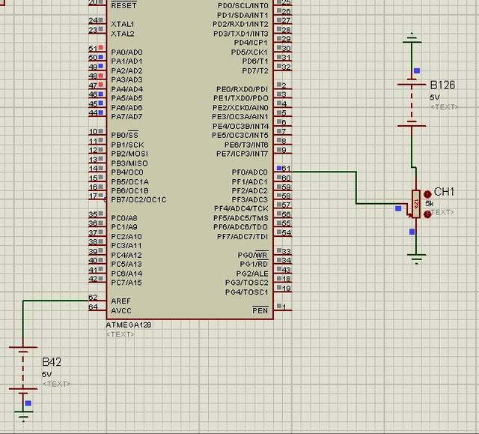
Task: Click the PE7/ICP3/INT7 pin label
Action: coord(242,154)
